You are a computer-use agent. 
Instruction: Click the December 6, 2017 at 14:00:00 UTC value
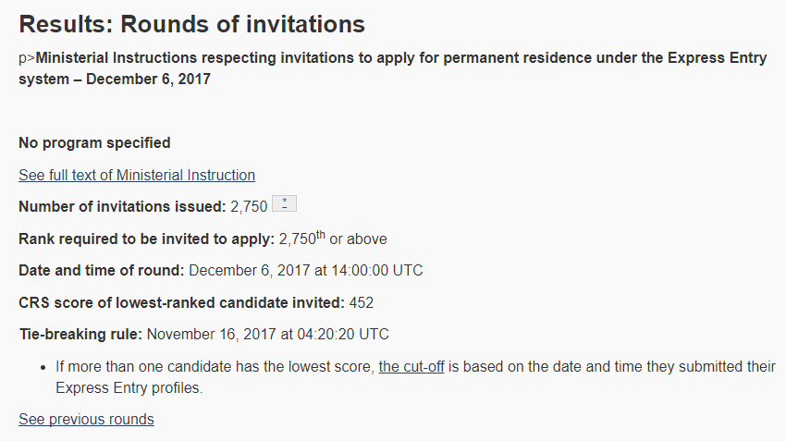point(306,271)
